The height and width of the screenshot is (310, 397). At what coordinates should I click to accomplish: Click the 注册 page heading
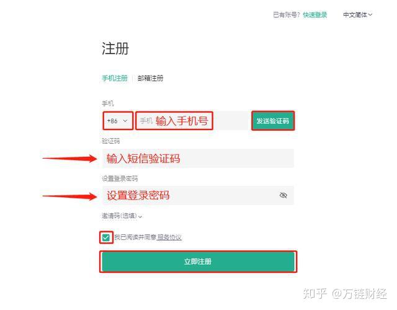point(115,49)
